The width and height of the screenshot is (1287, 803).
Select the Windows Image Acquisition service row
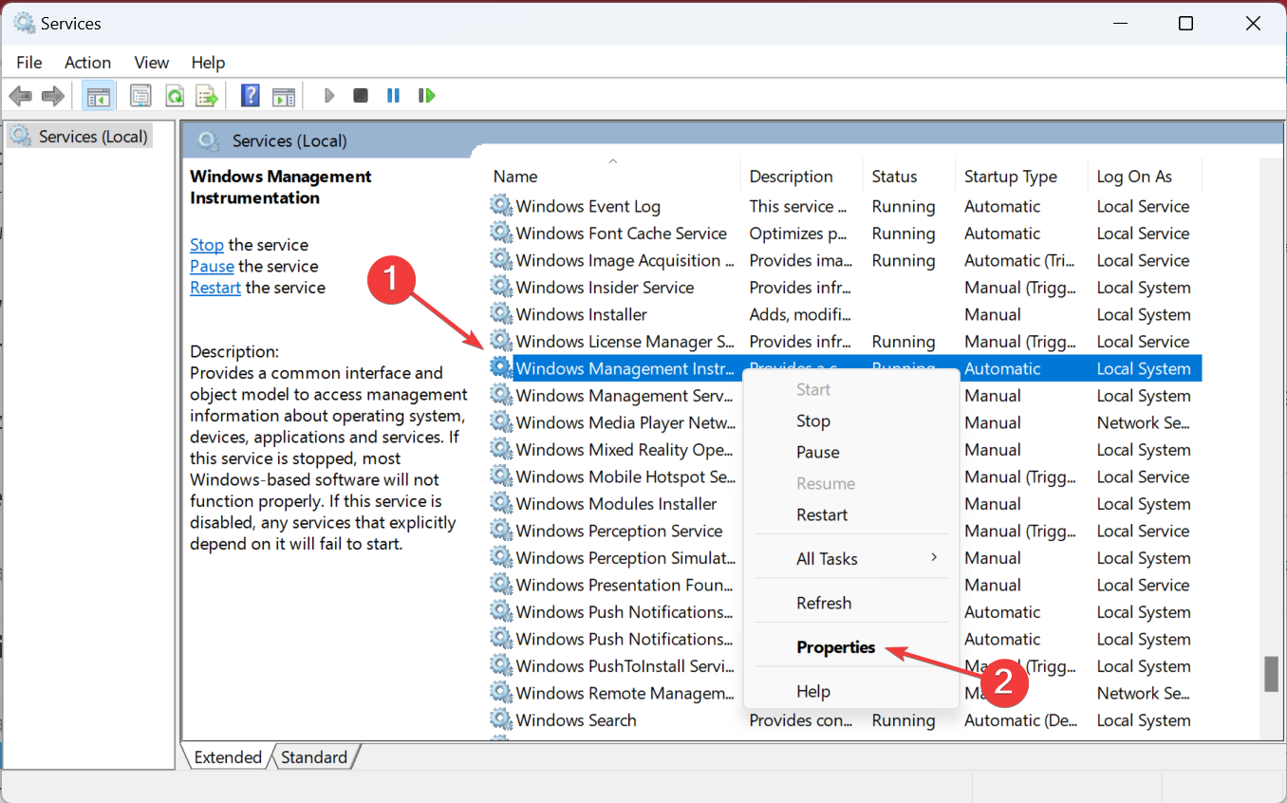point(845,260)
